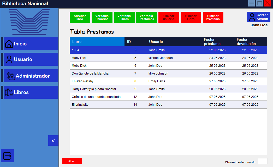Click the gears-and-people Administrador icon
Viewport: 273px width, 167px height.
point(11,76)
